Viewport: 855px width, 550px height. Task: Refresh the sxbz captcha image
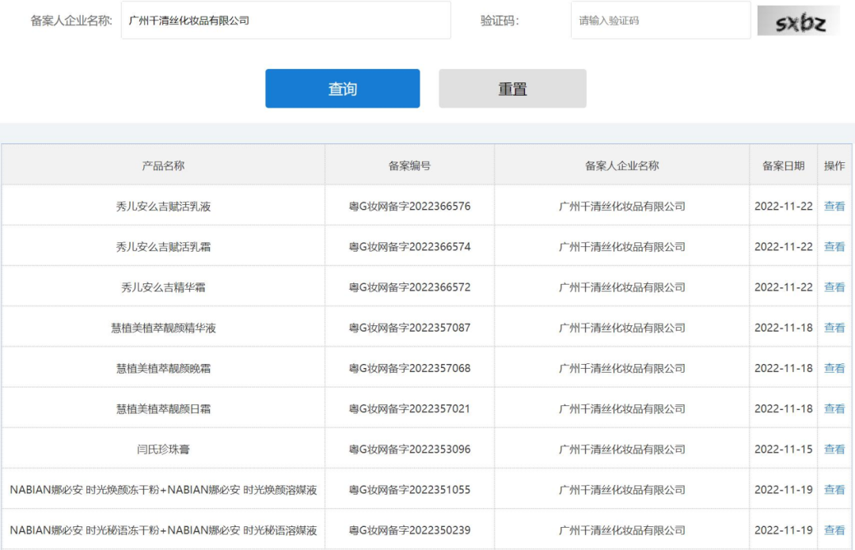[799, 21]
